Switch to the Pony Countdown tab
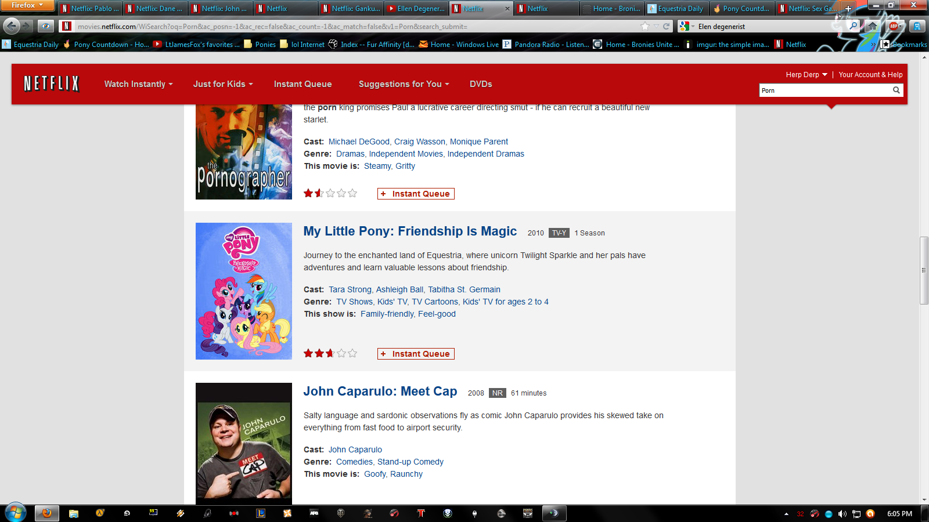The width and height of the screenshot is (929, 522). [741, 9]
